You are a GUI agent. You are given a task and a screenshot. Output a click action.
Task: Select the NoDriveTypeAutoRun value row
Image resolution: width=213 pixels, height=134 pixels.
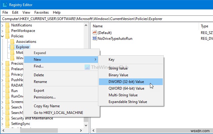(152, 39)
